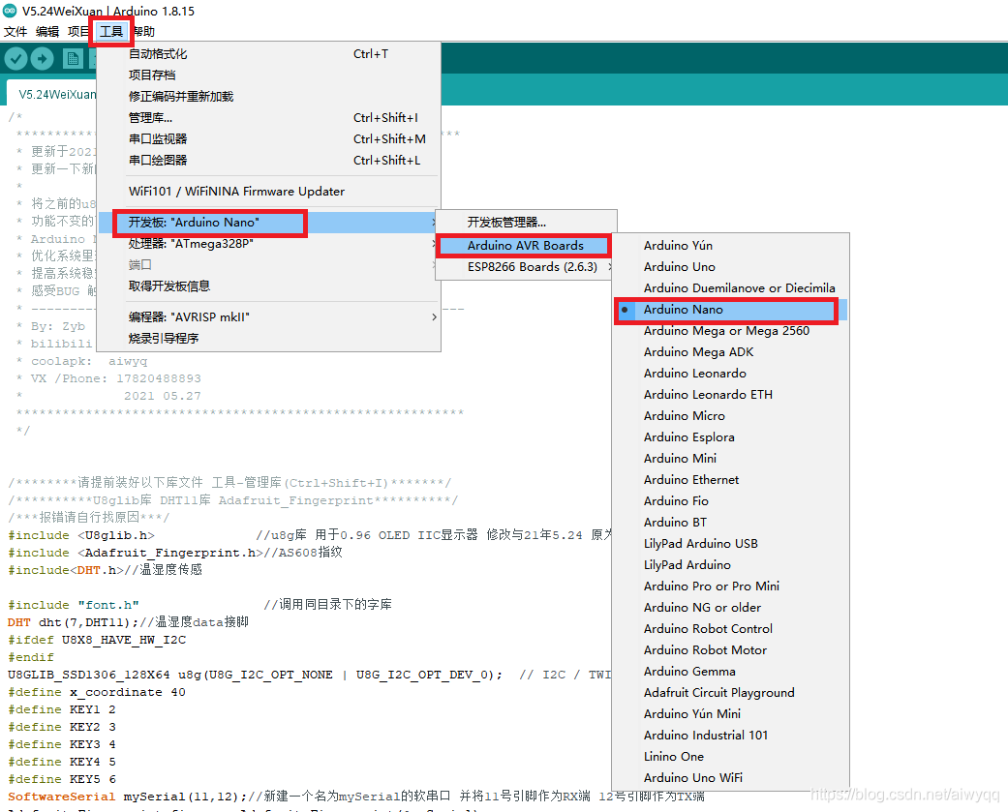Viewport: 1008px width, 812px height.
Task: Click the Arduino app icon in title bar
Action: (x=10, y=11)
